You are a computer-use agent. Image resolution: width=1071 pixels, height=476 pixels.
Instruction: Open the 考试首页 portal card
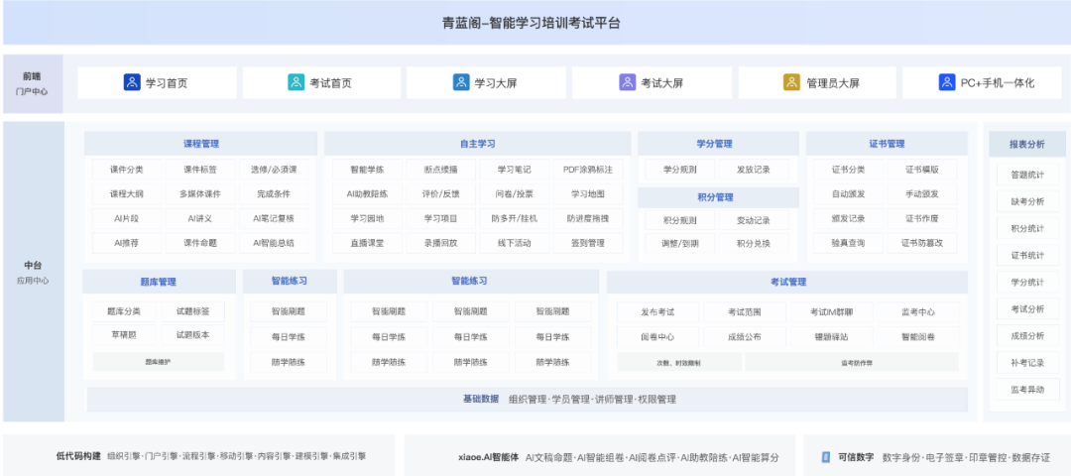click(x=321, y=82)
